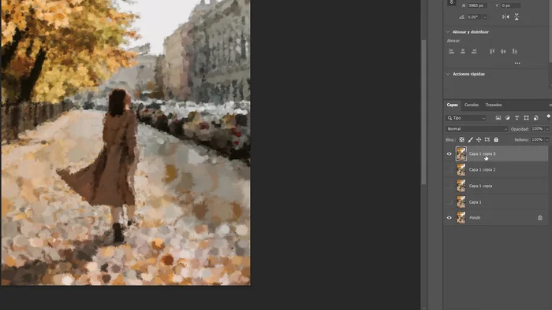Switch to the Canales tab
552x310 pixels.
click(472, 105)
